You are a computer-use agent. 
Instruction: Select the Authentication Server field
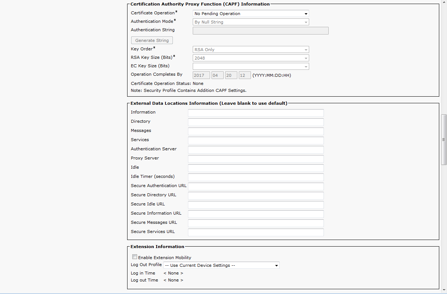256,150
